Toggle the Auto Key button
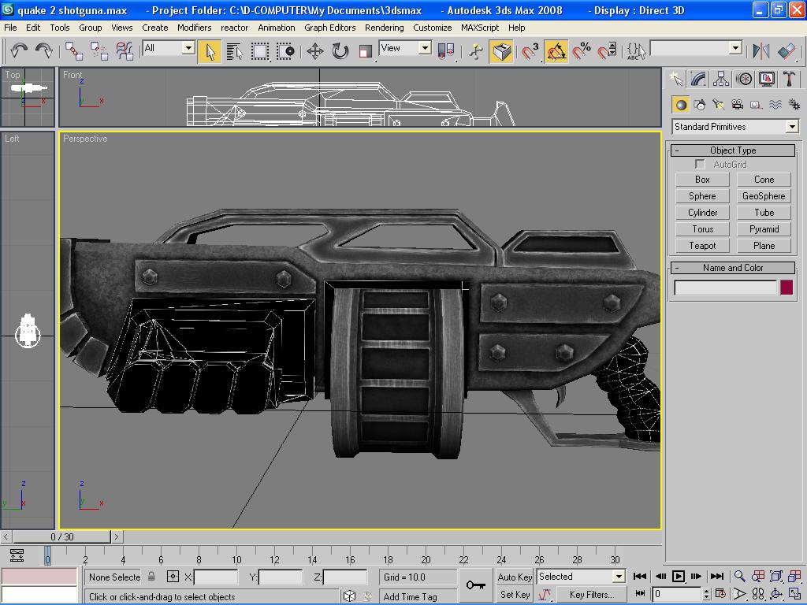 515,577
